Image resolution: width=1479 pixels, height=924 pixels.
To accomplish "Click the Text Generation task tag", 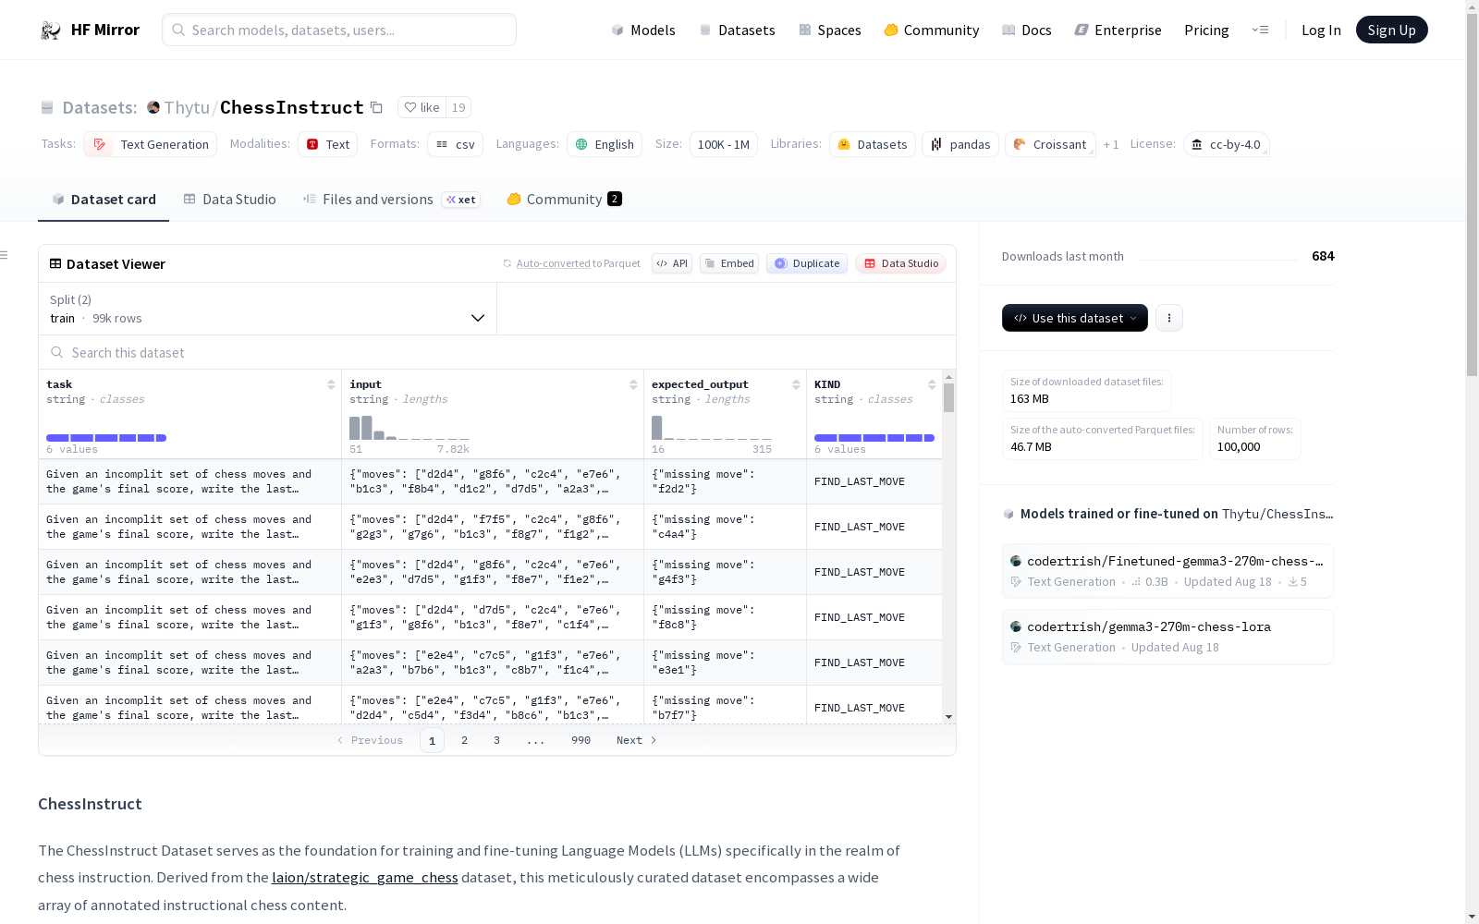I will point(150,144).
